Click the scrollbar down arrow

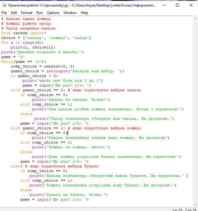(195, 205)
